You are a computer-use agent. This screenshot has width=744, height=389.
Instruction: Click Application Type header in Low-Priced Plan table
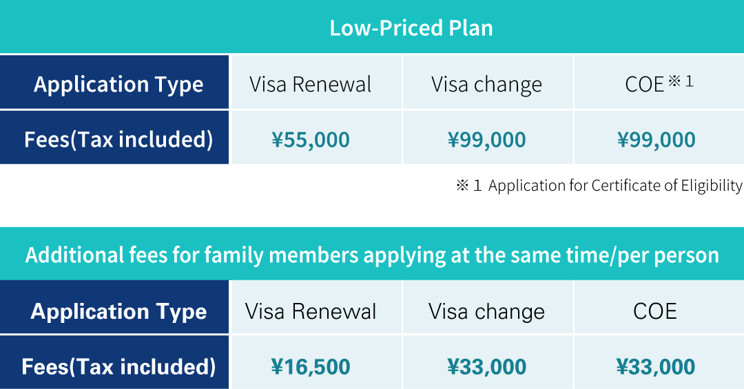point(118,85)
